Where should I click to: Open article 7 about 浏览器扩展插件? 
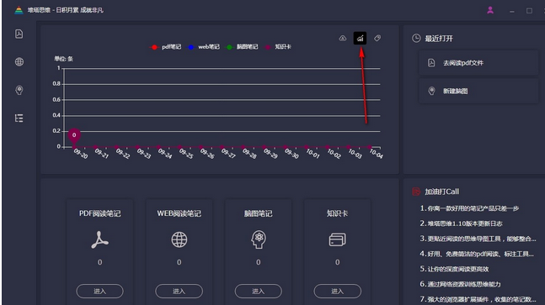click(478, 299)
